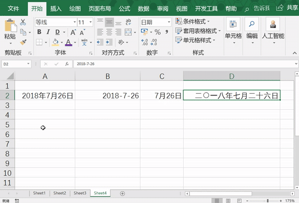Click the Copy icon in clipboard group

23,33
